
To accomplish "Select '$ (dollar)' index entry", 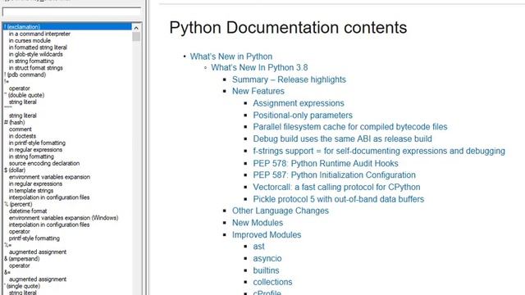I will [15, 170].
